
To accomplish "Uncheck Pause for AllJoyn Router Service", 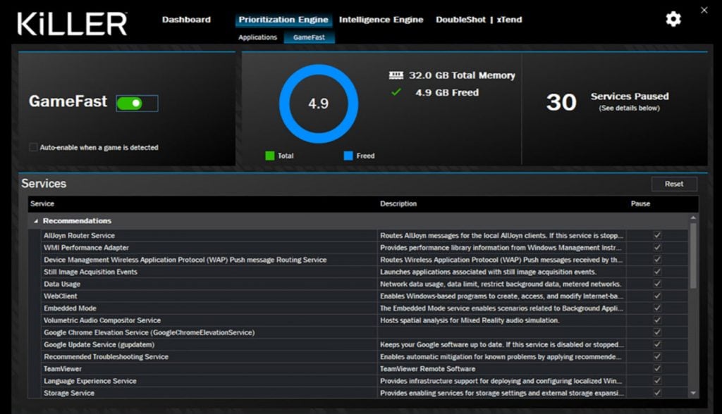I will (x=657, y=236).
